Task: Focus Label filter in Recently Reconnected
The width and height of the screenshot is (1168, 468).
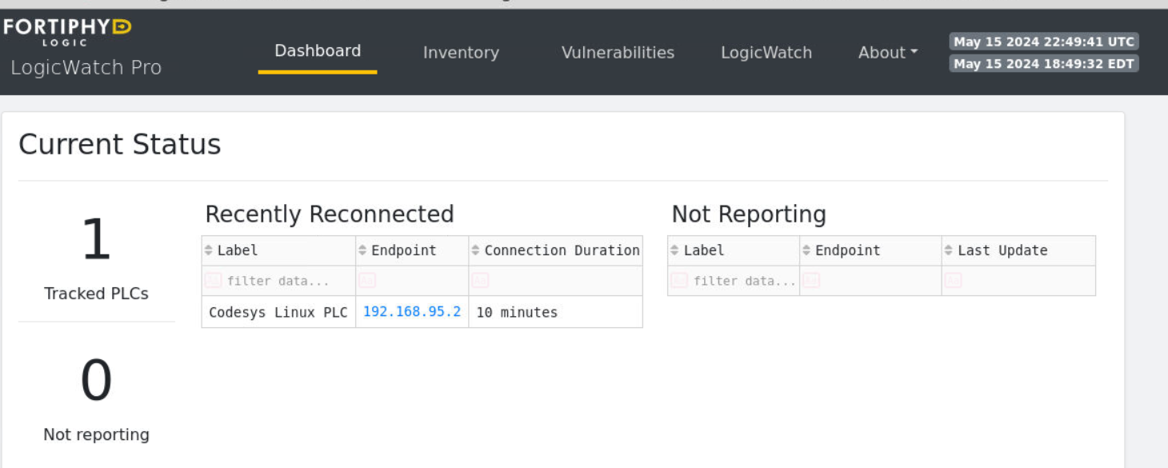Action: pyautogui.click(x=278, y=281)
